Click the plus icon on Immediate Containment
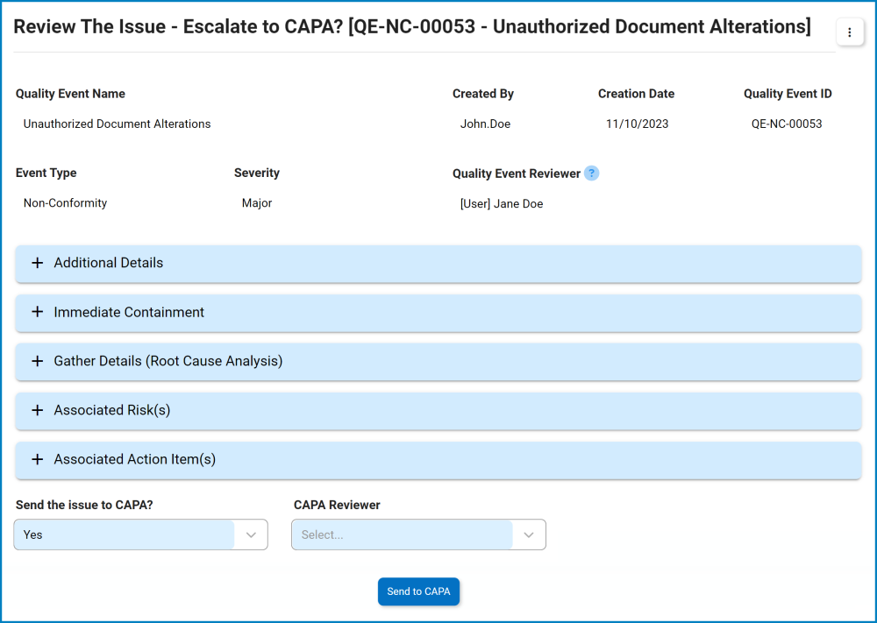 coord(37,312)
